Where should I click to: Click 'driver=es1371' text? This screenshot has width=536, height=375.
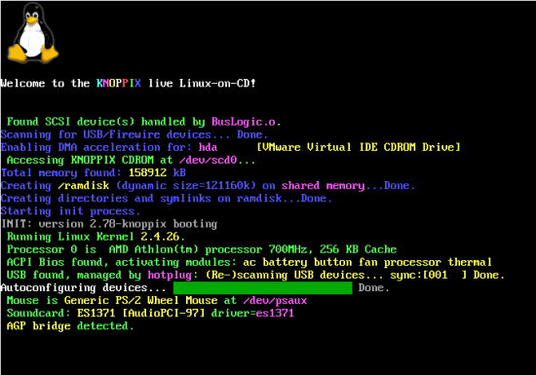pos(252,314)
